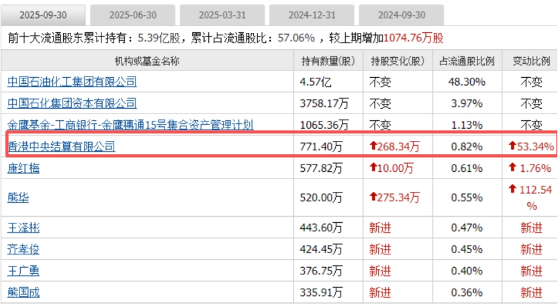Viewport: 558px width, 304px height.
Task: Click the 53.34% change ratio cell
Action: coord(531,146)
